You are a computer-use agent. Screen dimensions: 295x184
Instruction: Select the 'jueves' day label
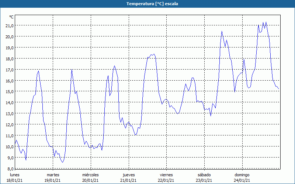[129, 175]
